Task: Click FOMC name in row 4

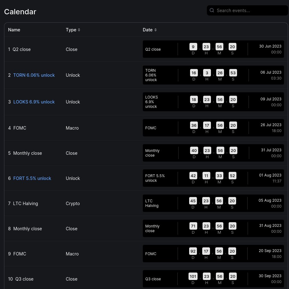Action: click(20, 128)
